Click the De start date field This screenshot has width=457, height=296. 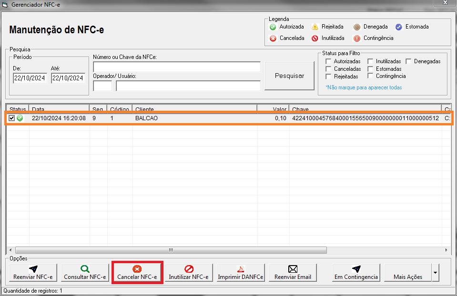click(x=30, y=78)
